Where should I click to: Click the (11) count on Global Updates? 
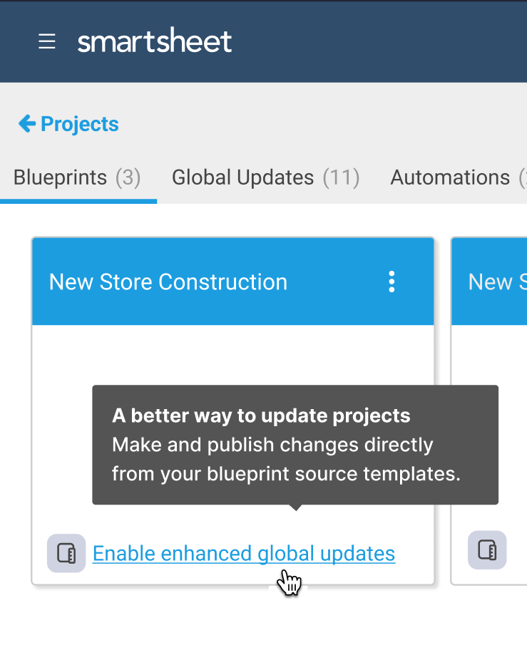coord(341,177)
